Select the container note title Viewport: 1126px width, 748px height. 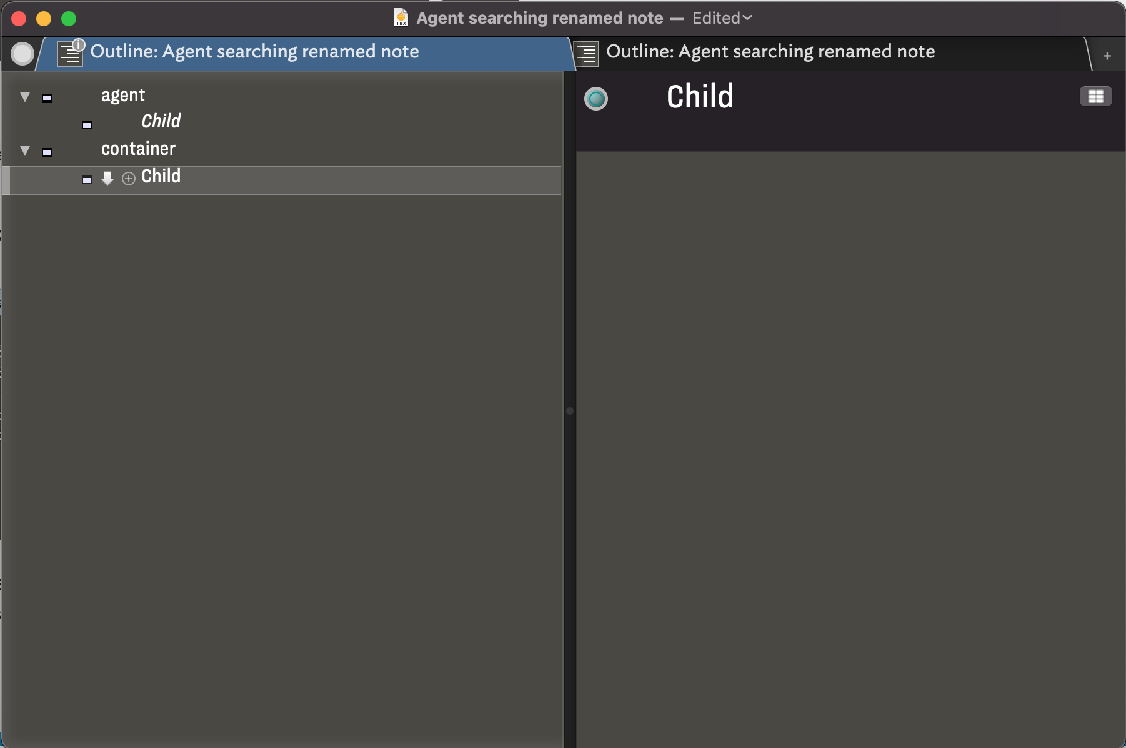139,149
